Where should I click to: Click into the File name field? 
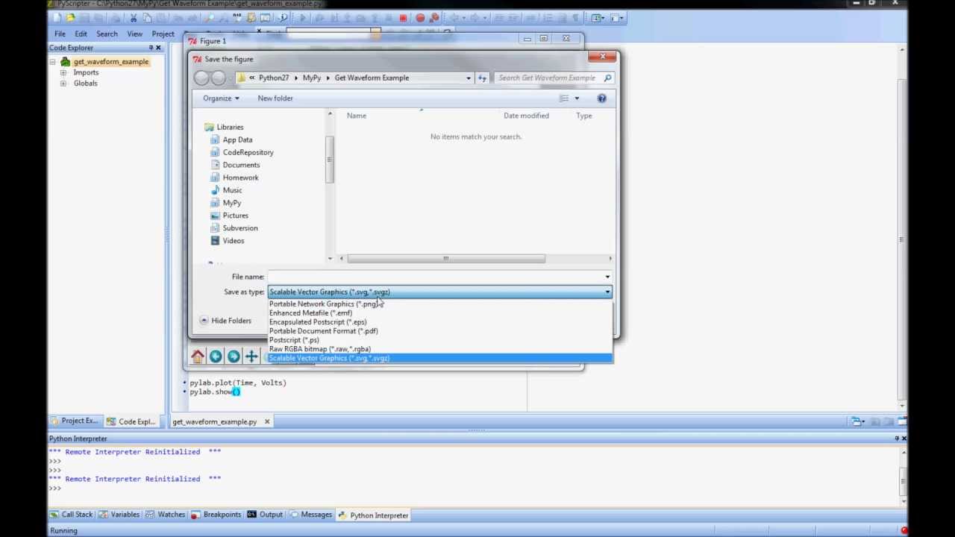coord(435,277)
